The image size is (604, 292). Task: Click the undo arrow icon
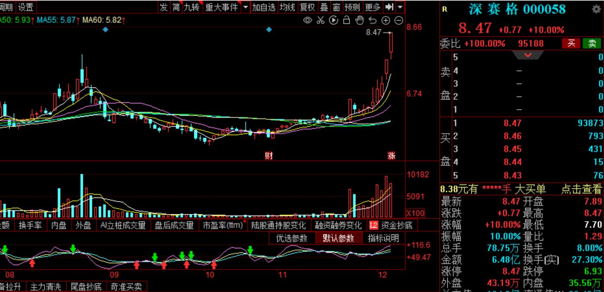pos(373,20)
